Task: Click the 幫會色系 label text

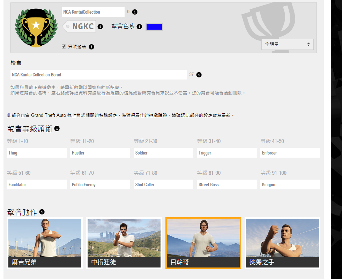Action: pyautogui.click(x=123, y=26)
